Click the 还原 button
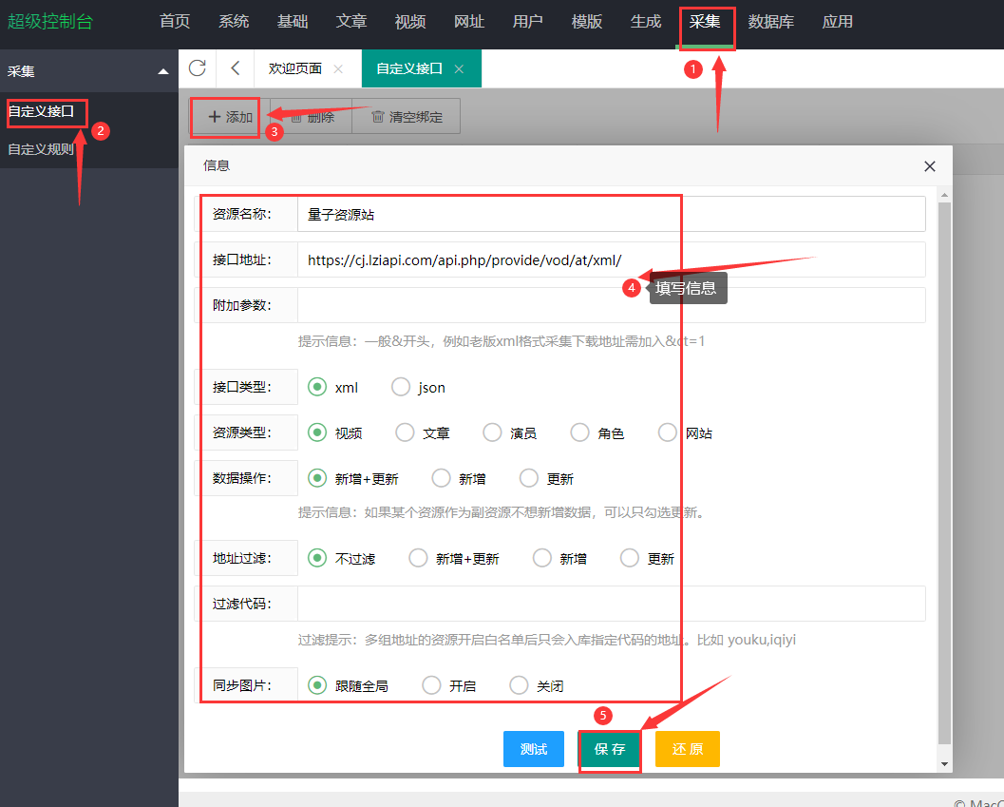The height and width of the screenshot is (807, 1004). pyautogui.click(x=687, y=749)
